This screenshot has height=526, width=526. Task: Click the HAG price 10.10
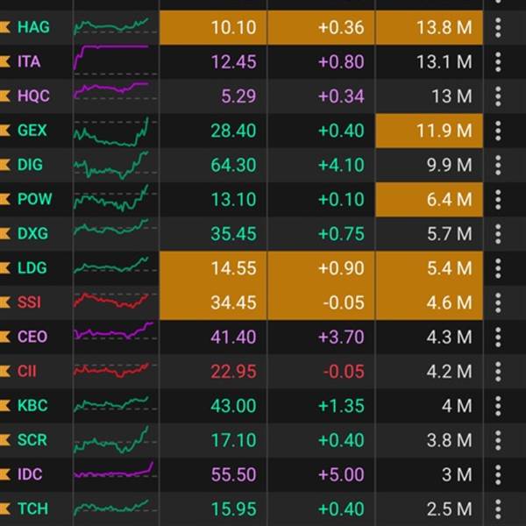233,28
